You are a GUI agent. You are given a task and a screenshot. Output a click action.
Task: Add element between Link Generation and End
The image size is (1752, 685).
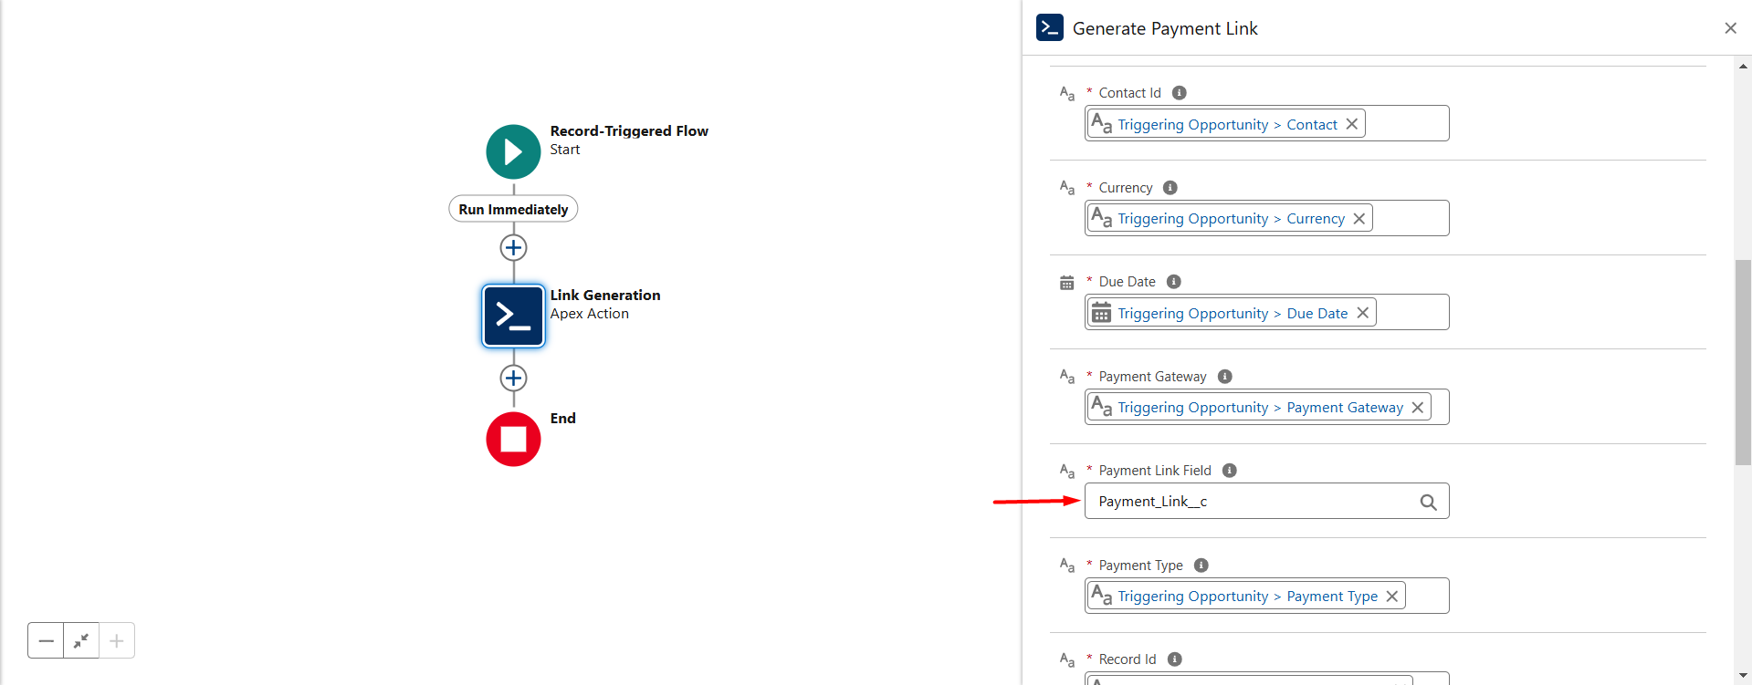tap(513, 378)
